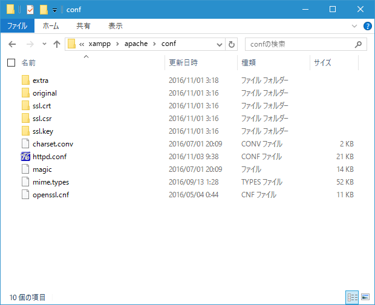Click httpd.conf date 2016/11/03 9:38
The height and width of the screenshot is (305, 375).
point(194,157)
